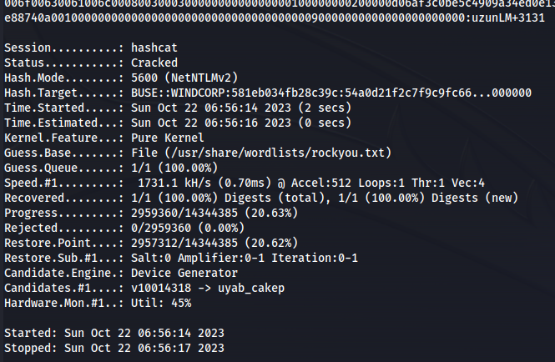Click the Time.Started timestamp line
This screenshot has width=555, height=362.
coord(178,108)
